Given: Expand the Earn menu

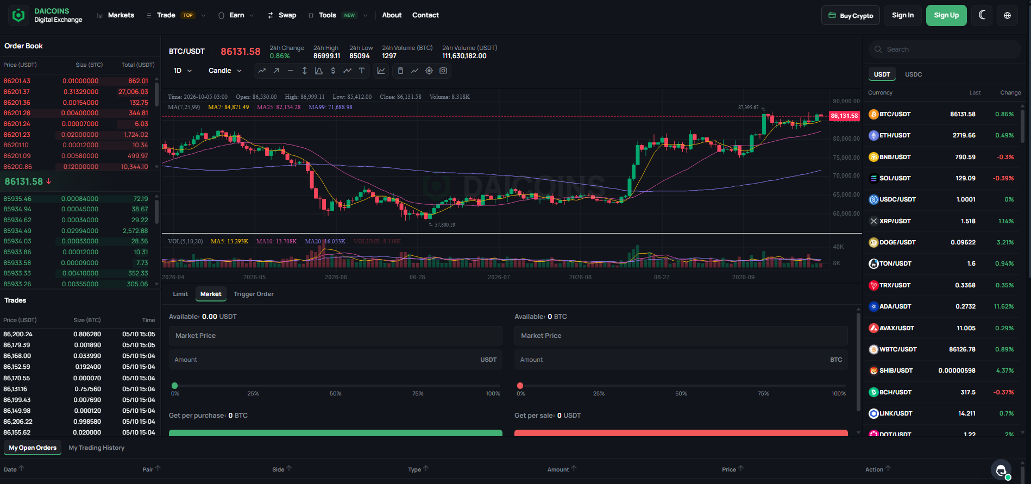Looking at the screenshot, I should [236, 15].
